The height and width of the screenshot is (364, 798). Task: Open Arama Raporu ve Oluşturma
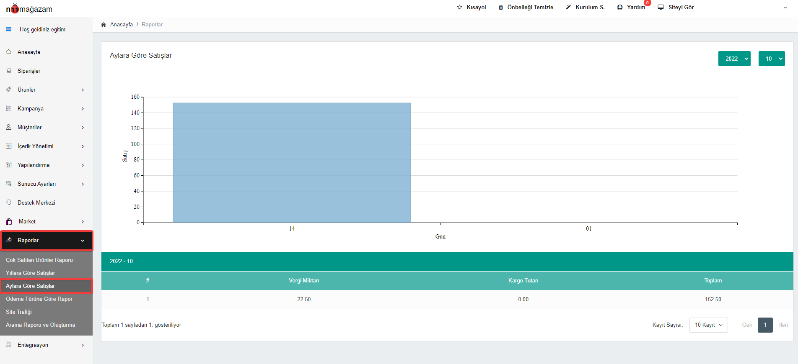(x=41, y=325)
